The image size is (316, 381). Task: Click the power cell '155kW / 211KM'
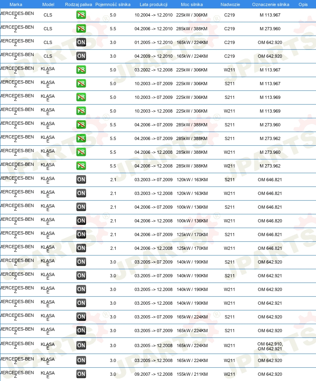192,374
